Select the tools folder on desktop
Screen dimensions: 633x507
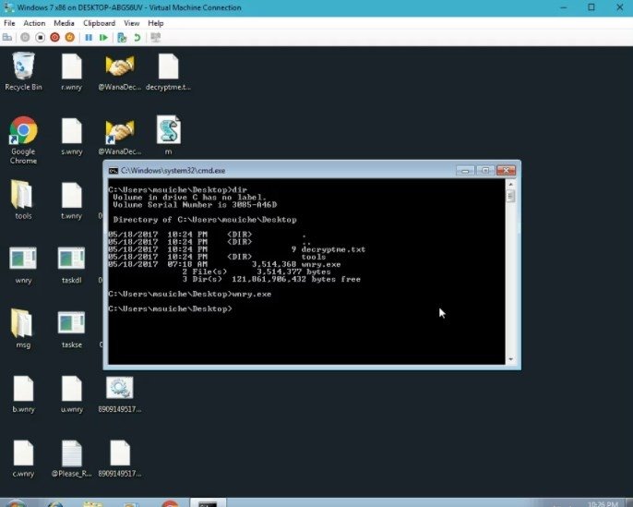(x=22, y=200)
